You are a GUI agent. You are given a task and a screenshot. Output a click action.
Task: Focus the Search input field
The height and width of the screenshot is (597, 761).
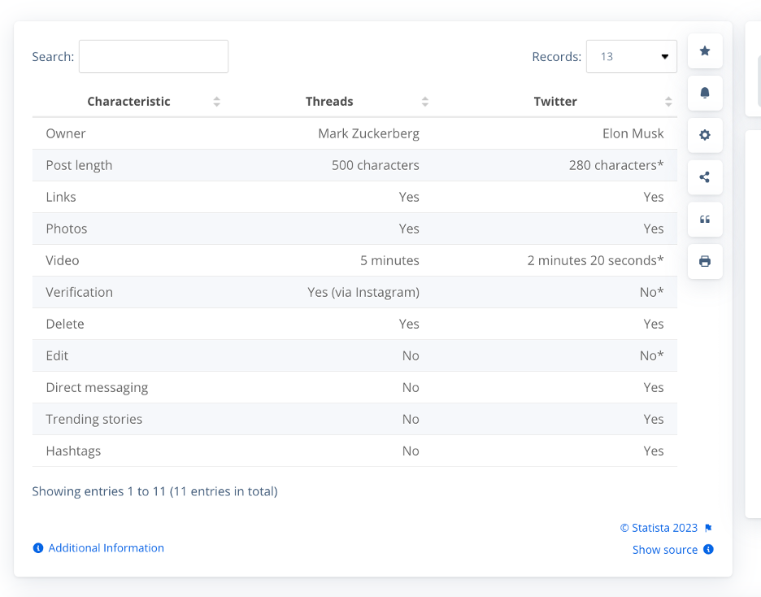[x=154, y=56]
